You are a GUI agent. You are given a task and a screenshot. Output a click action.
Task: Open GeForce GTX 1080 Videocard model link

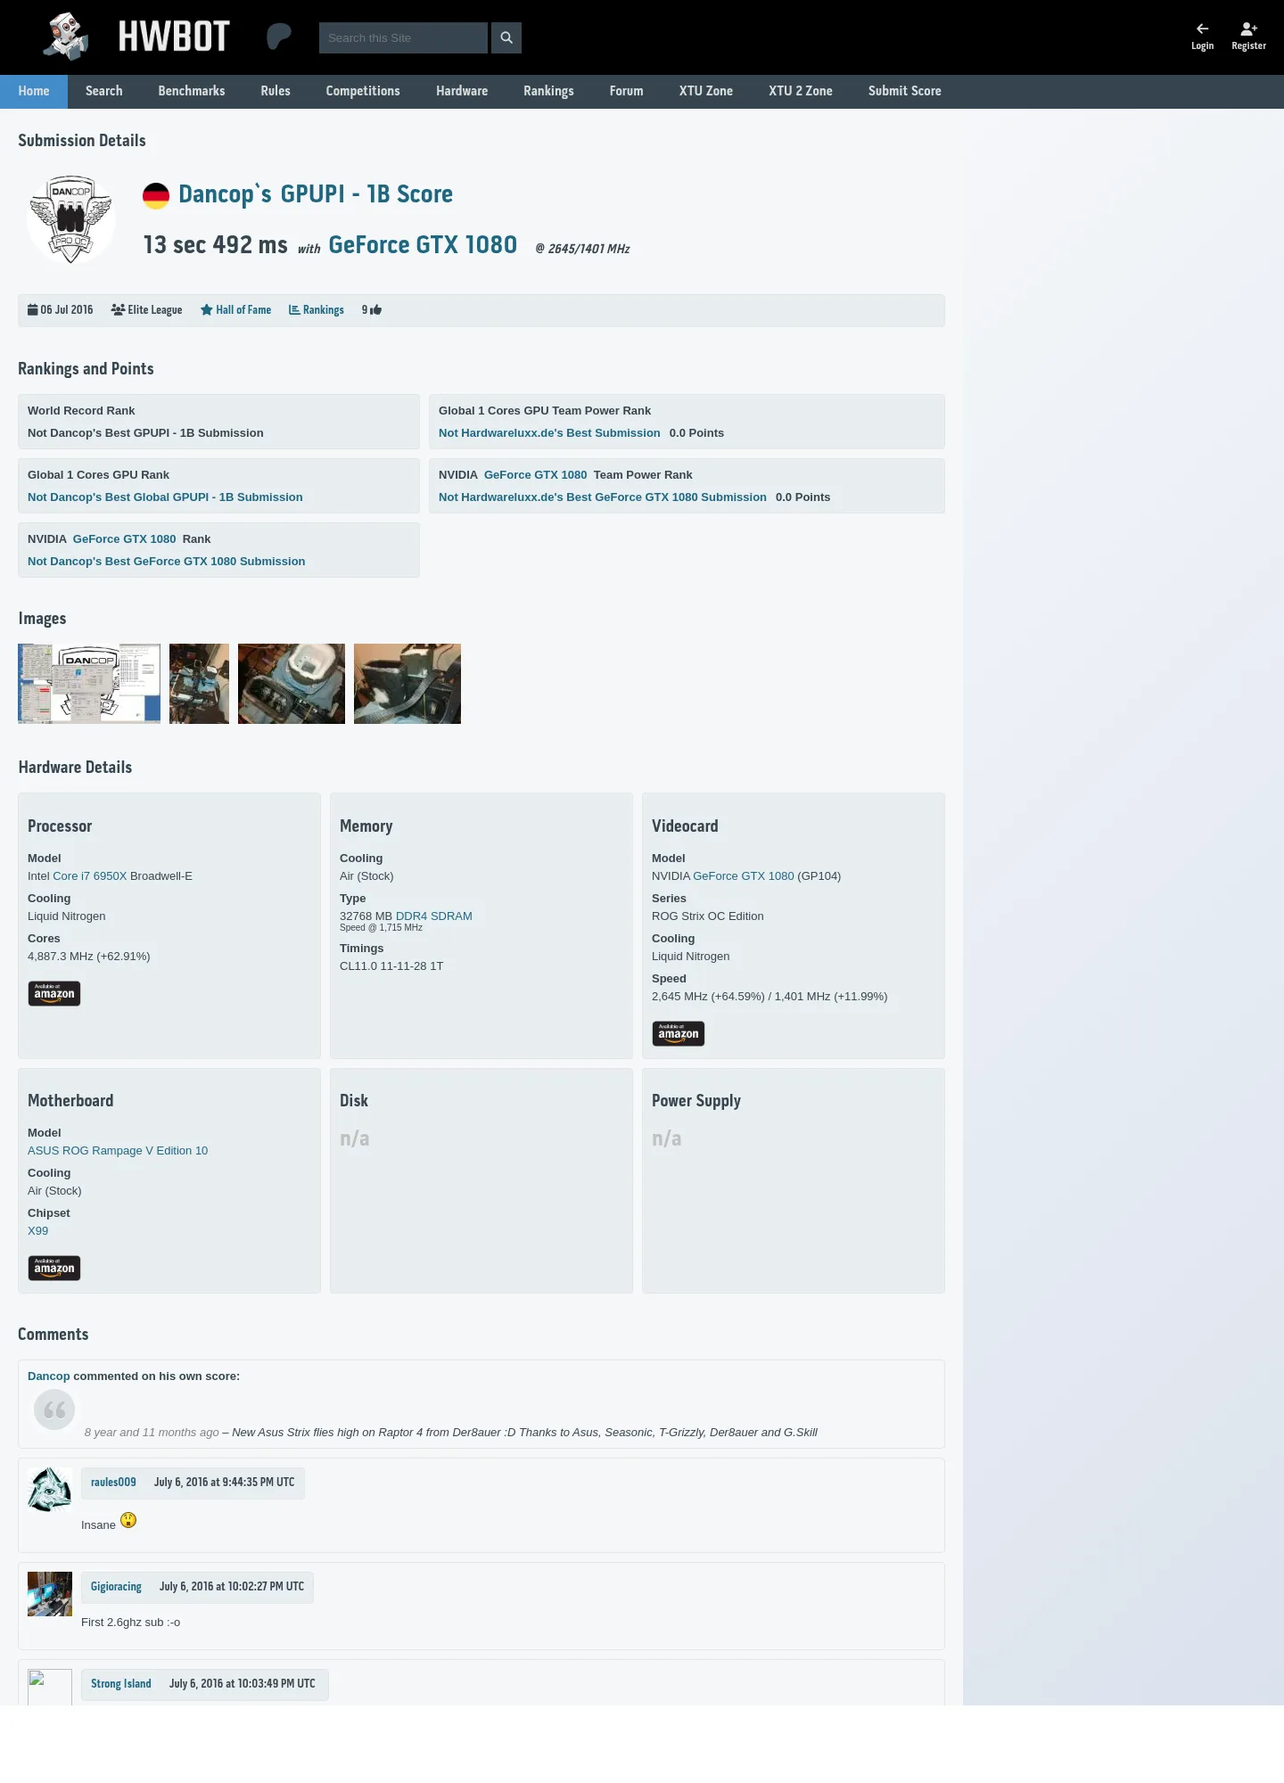pos(744,876)
